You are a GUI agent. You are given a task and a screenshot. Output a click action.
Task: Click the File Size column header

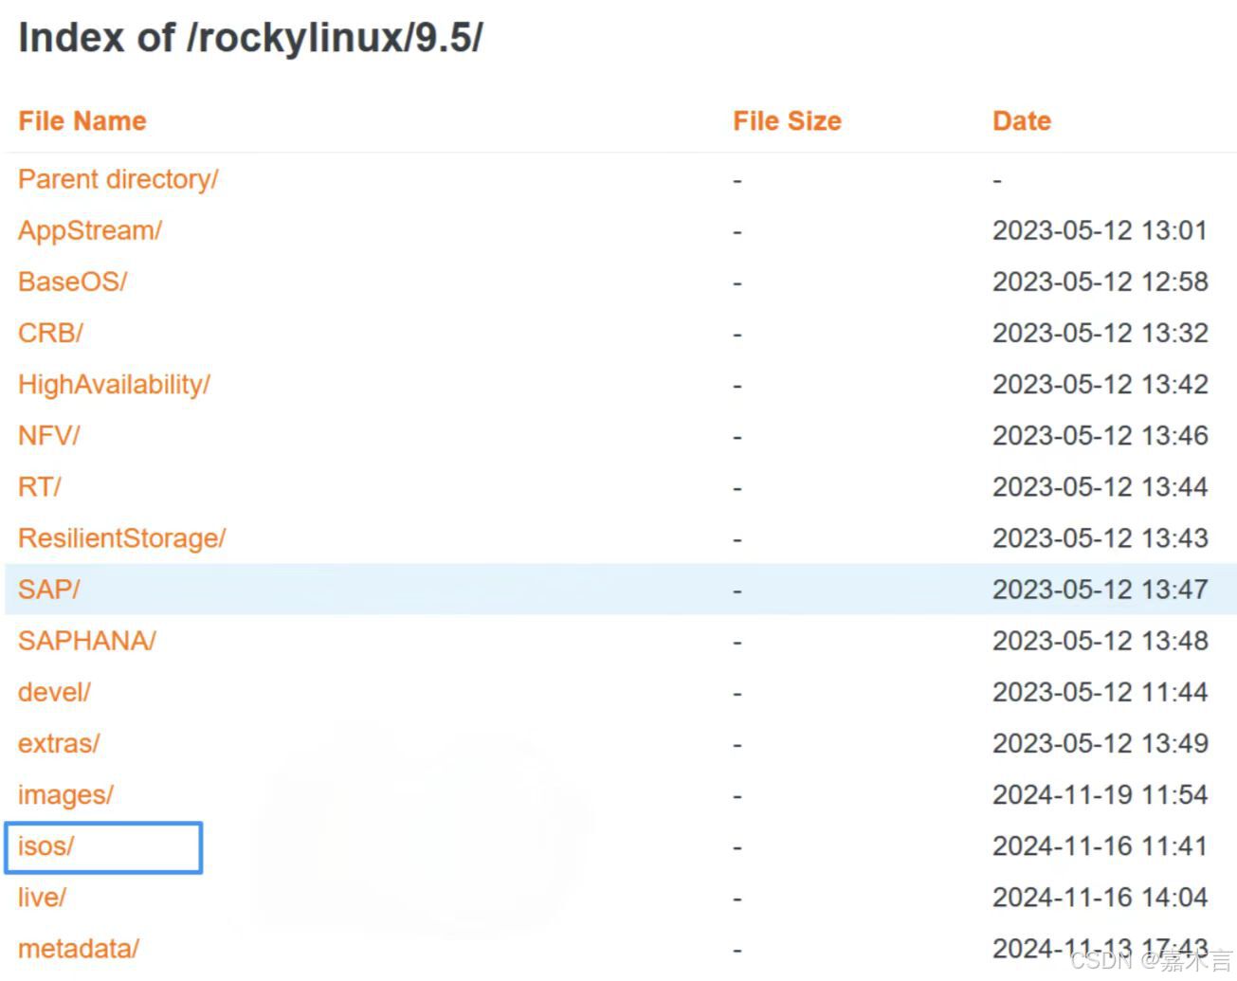[x=787, y=120]
